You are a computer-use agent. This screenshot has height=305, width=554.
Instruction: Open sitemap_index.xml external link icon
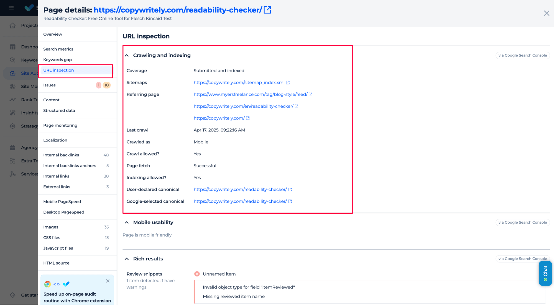288,82
